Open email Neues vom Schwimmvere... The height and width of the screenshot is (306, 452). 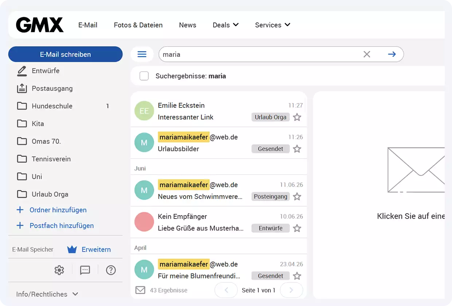(x=200, y=196)
